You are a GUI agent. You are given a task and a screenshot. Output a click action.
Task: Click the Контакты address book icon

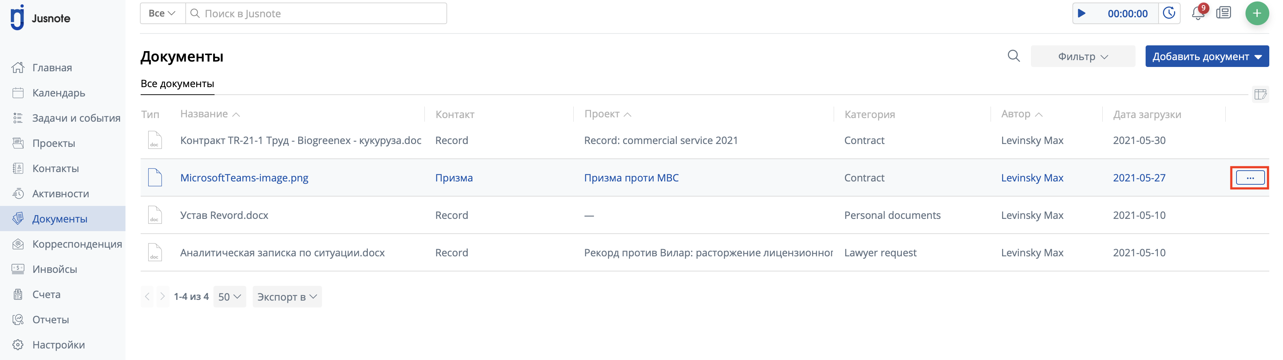point(18,168)
